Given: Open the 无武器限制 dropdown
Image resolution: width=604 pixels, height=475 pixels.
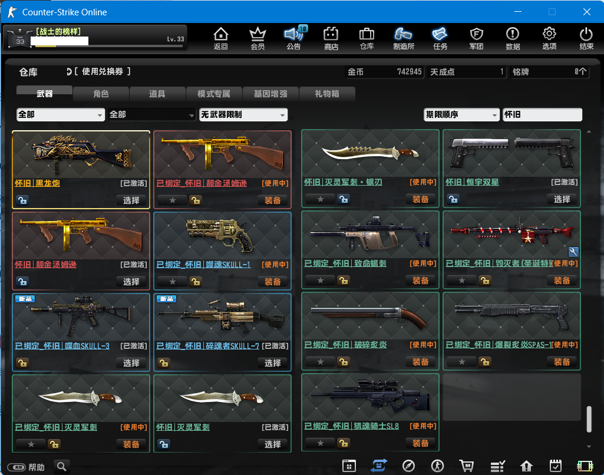Looking at the screenshot, I should point(243,114).
